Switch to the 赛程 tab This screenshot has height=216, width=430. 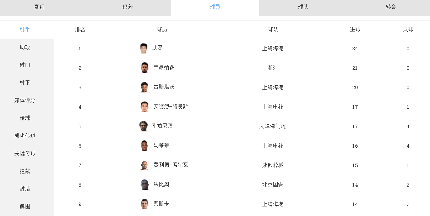(39, 7)
